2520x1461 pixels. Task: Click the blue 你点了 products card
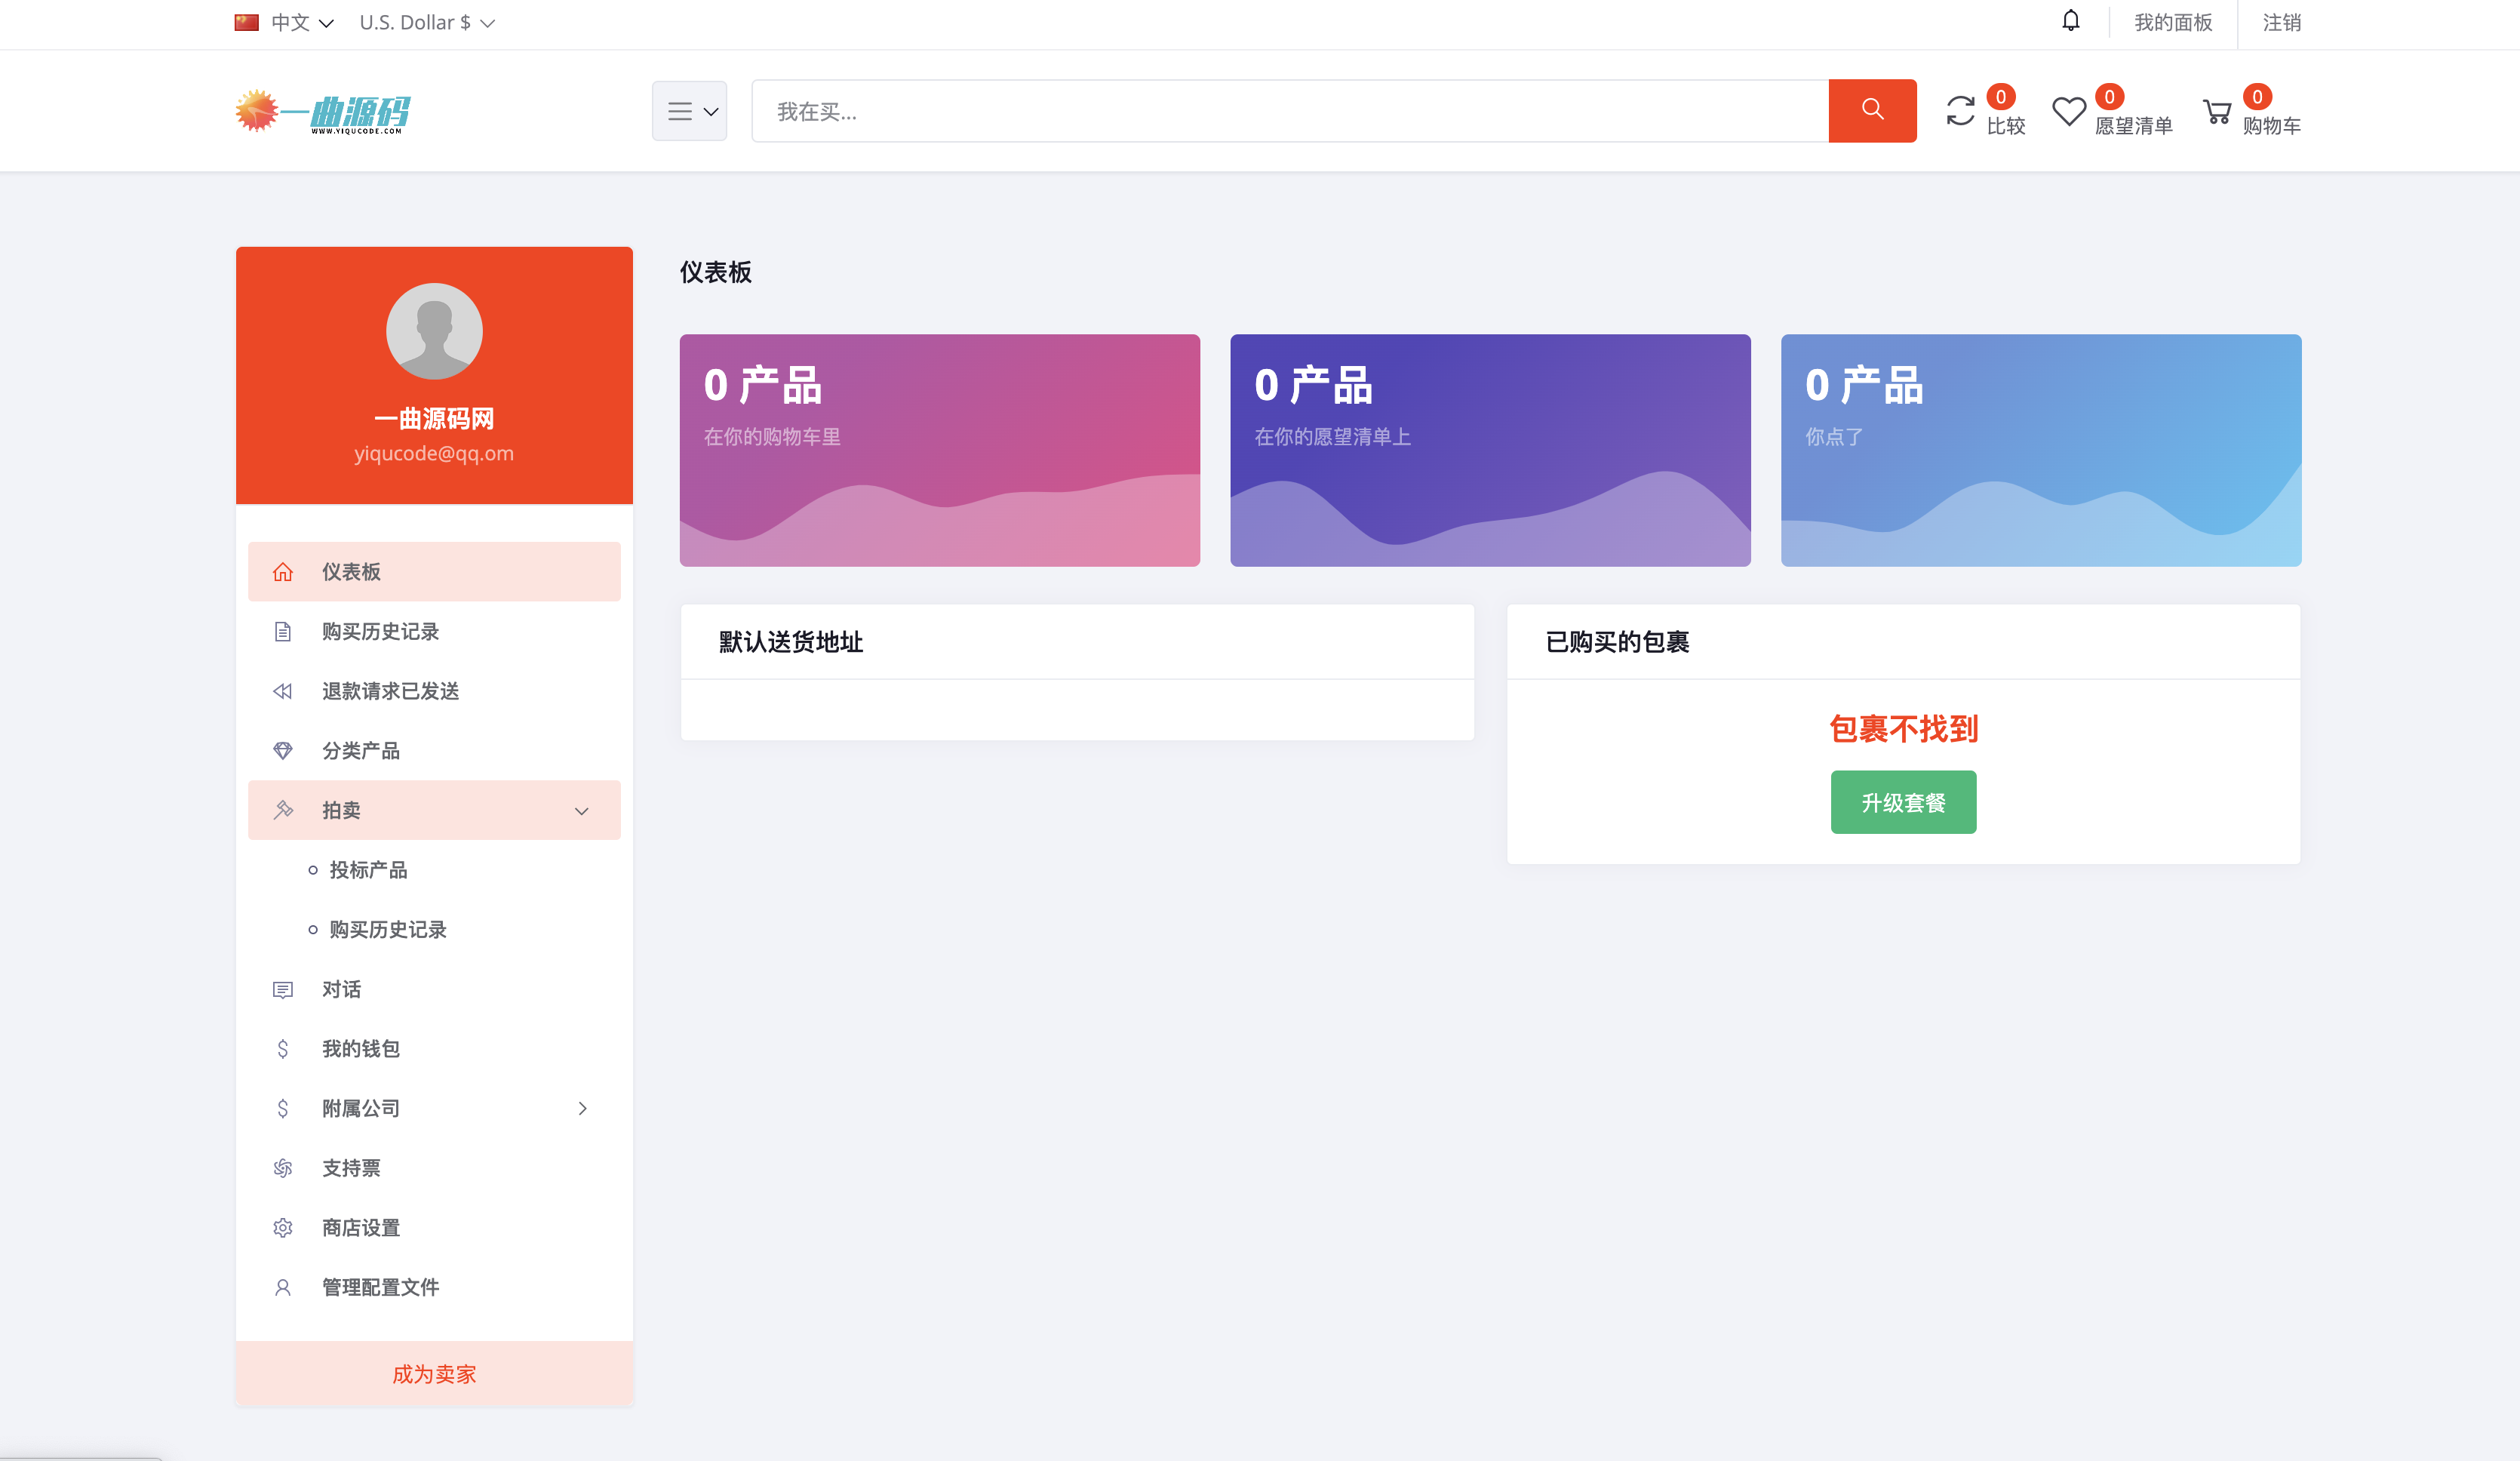[x=2041, y=450]
